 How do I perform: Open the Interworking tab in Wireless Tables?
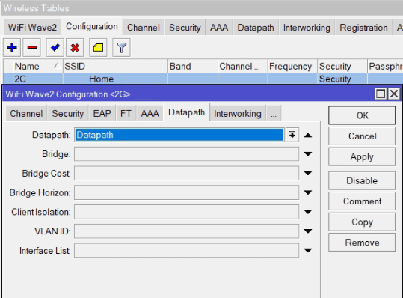pyautogui.click(x=307, y=28)
